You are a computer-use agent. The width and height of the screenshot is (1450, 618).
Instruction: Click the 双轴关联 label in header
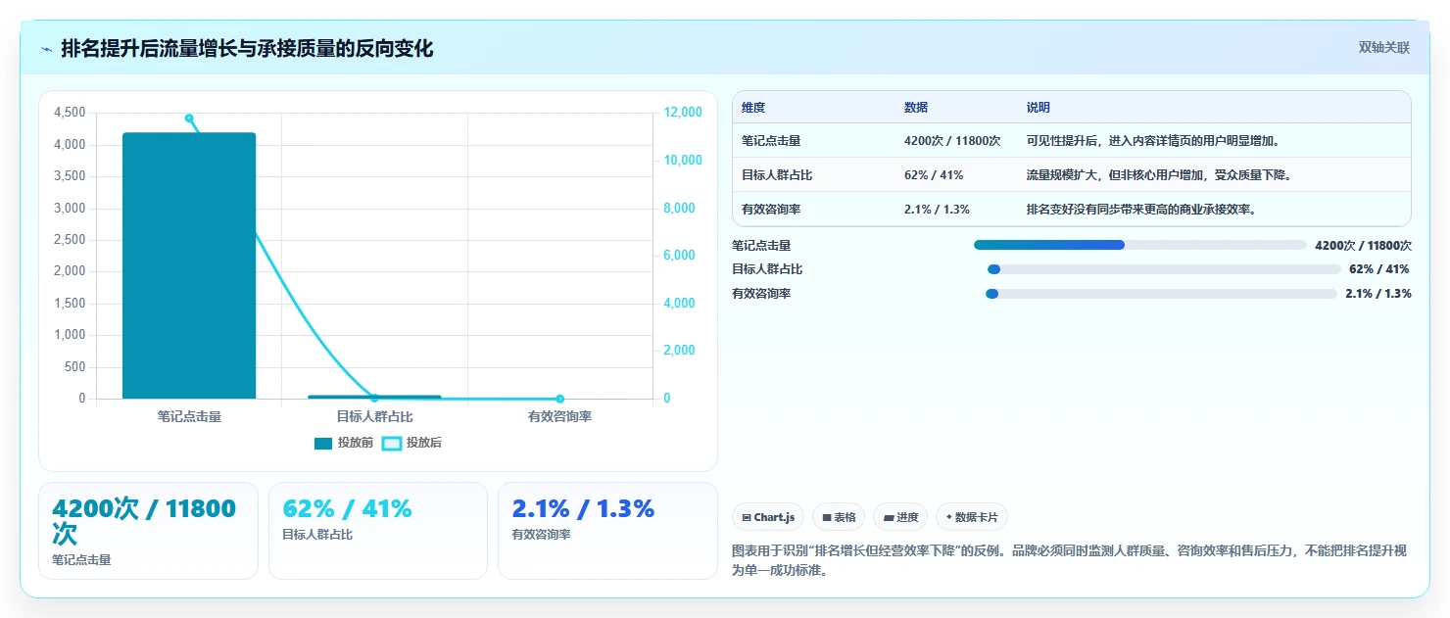coord(1383,48)
